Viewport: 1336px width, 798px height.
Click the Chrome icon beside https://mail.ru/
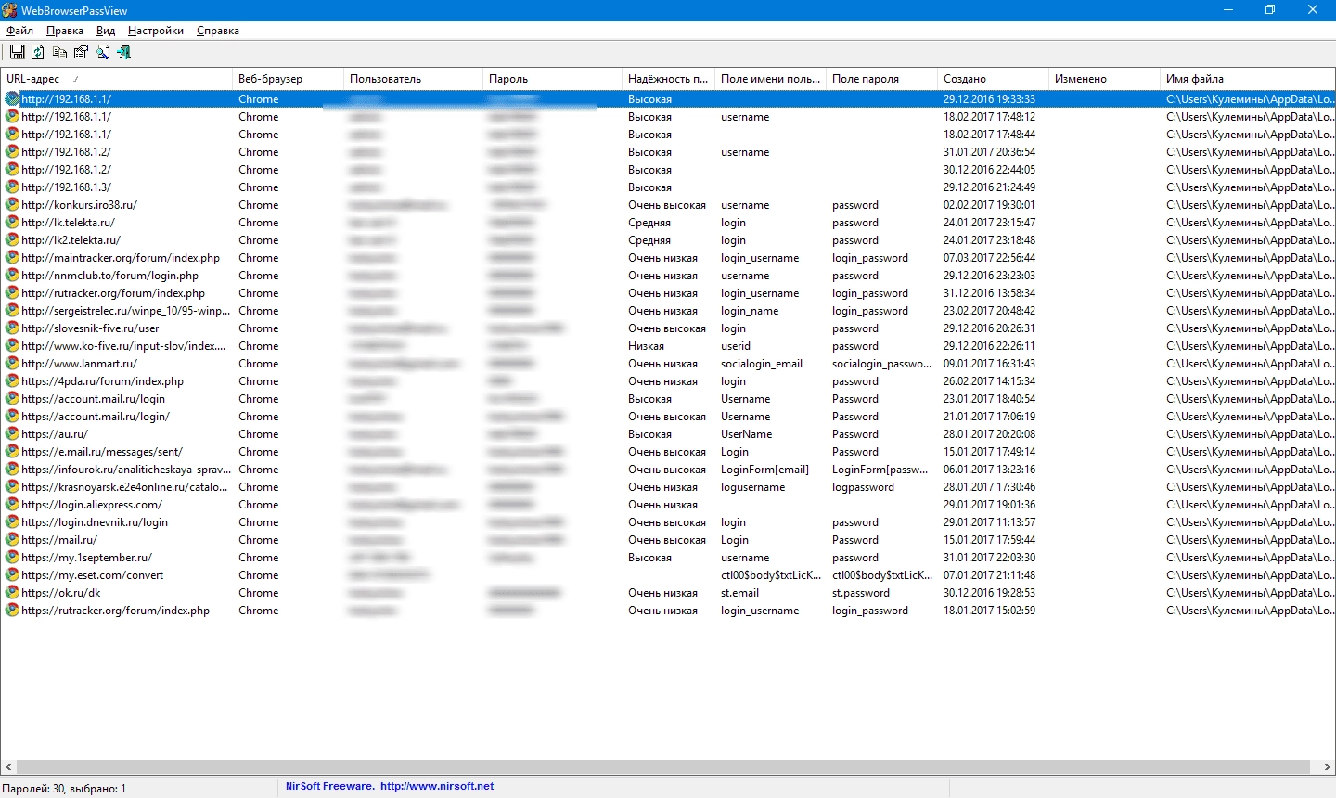pos(12,540)
